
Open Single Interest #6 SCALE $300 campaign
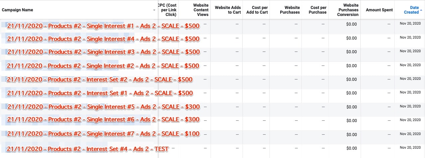pos(103,120)
